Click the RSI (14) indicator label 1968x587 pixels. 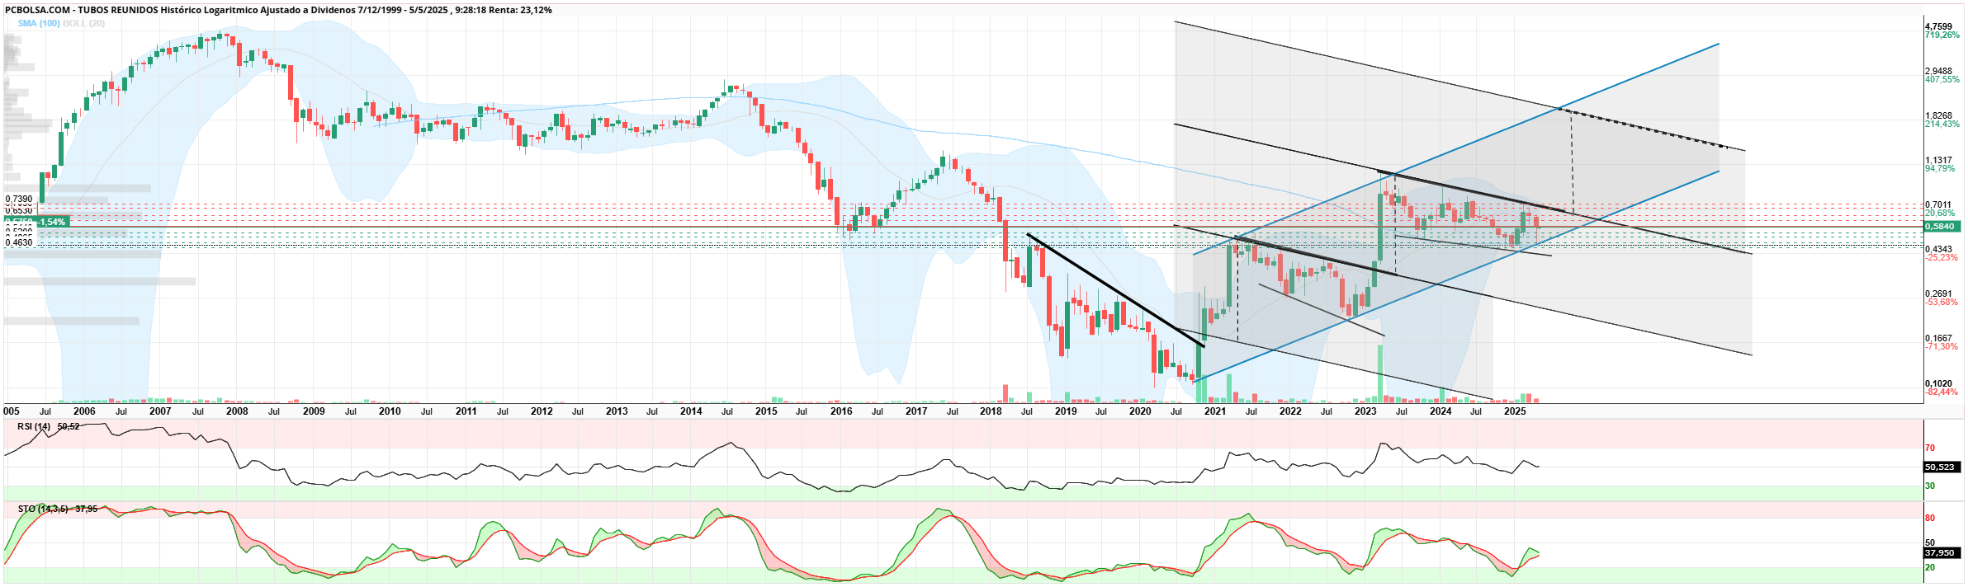coord(34,426)
